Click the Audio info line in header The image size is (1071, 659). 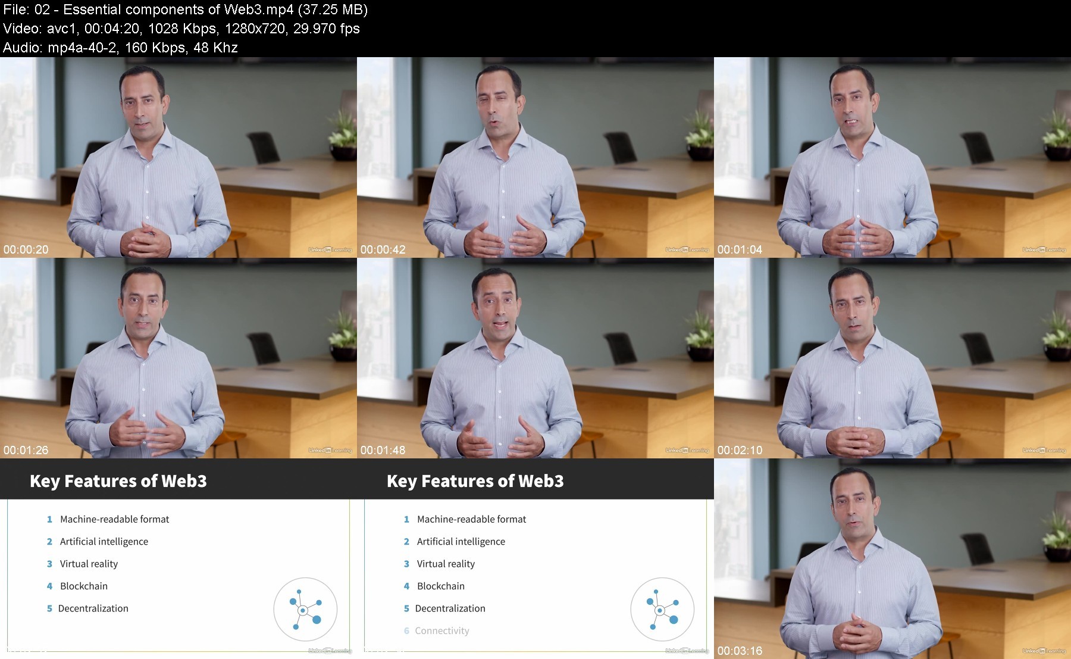coord(120,48)
